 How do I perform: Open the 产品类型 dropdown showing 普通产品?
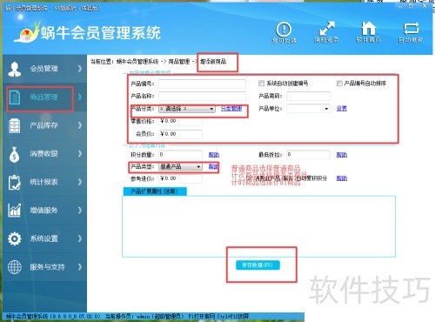coord(180,166)
